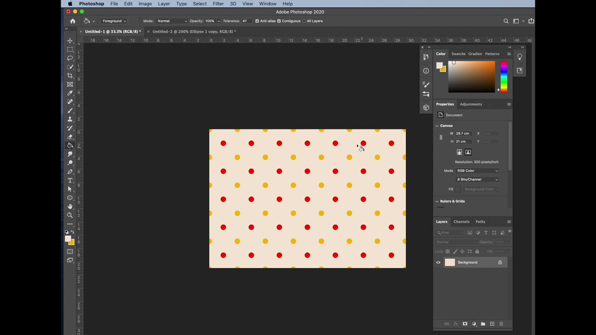Swap foreground and background colors
Screen dimensions: 596x335
click(72, 232)
